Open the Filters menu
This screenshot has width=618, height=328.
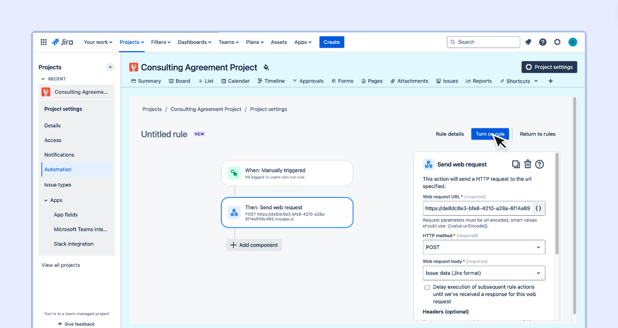161,42
